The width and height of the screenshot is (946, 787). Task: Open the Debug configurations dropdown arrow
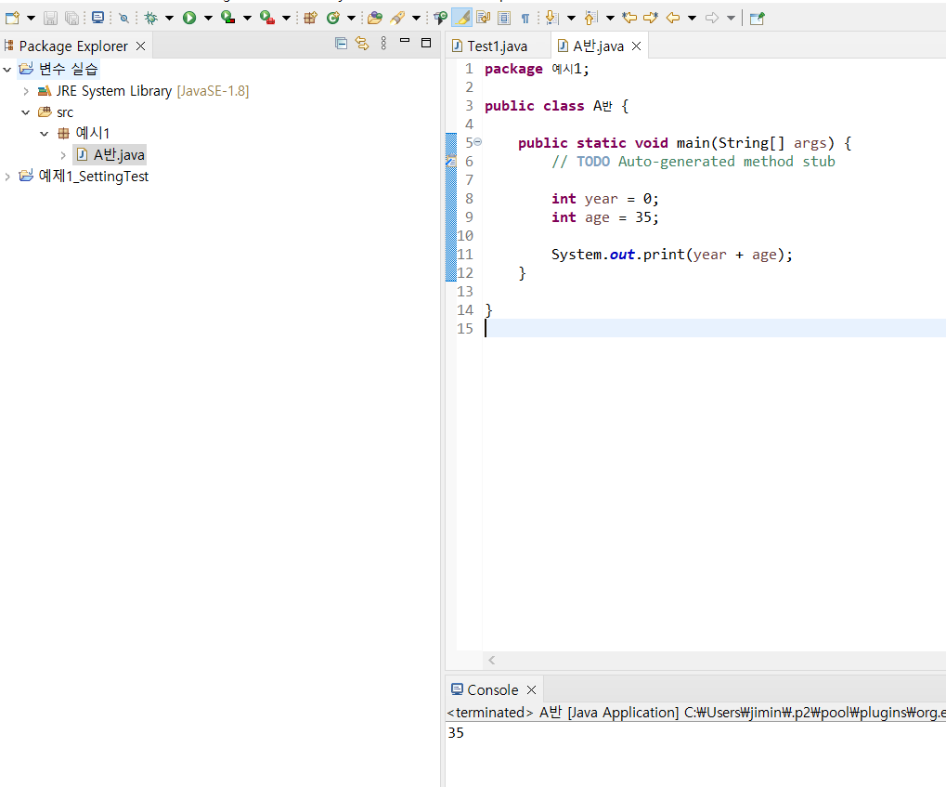(170, 19)
